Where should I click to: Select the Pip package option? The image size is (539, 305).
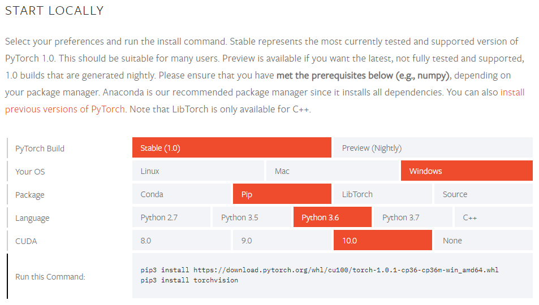click(282, 194)
